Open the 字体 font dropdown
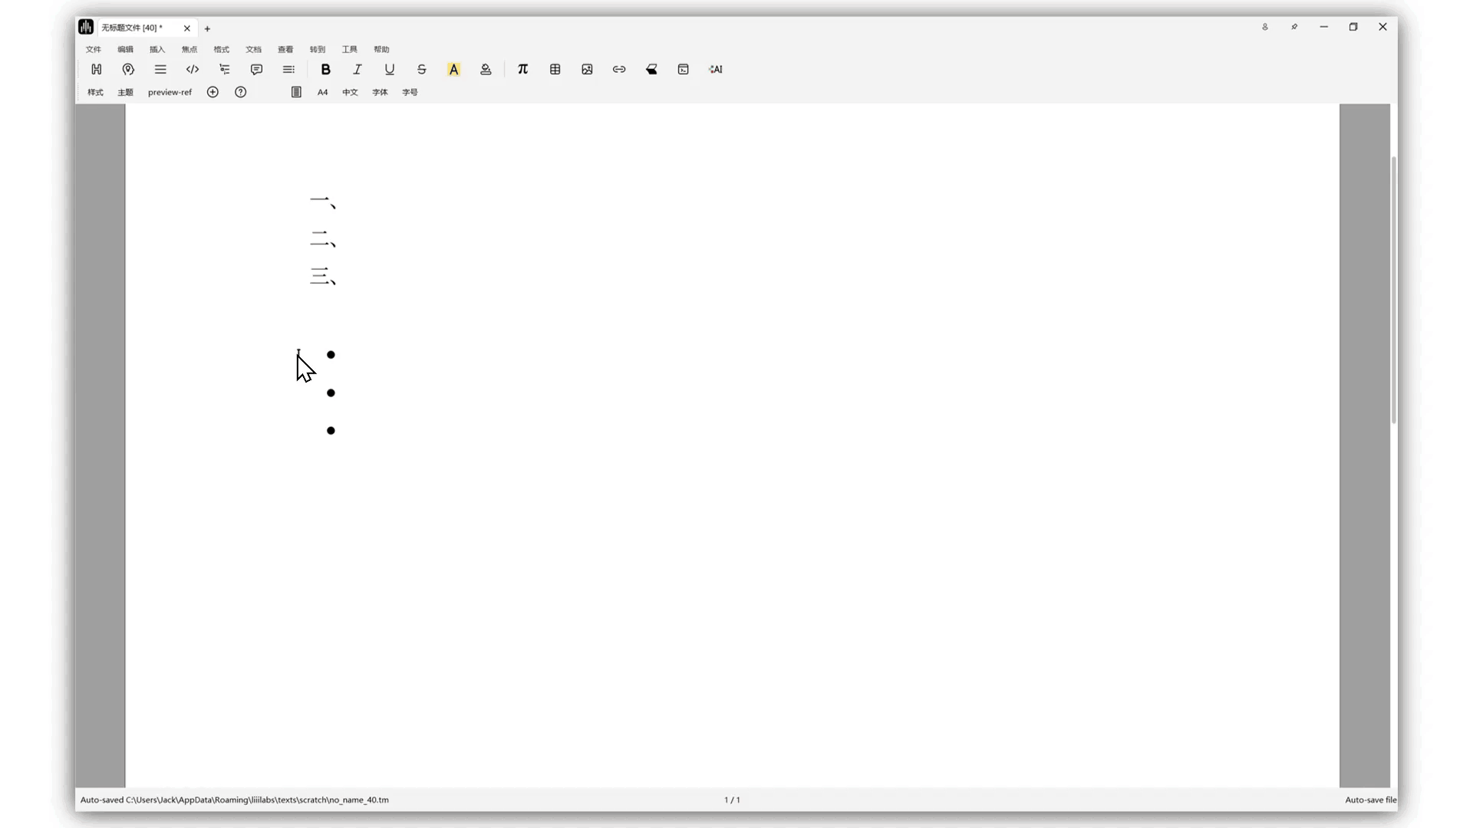 pyautogui.click(x=380, y=92)
